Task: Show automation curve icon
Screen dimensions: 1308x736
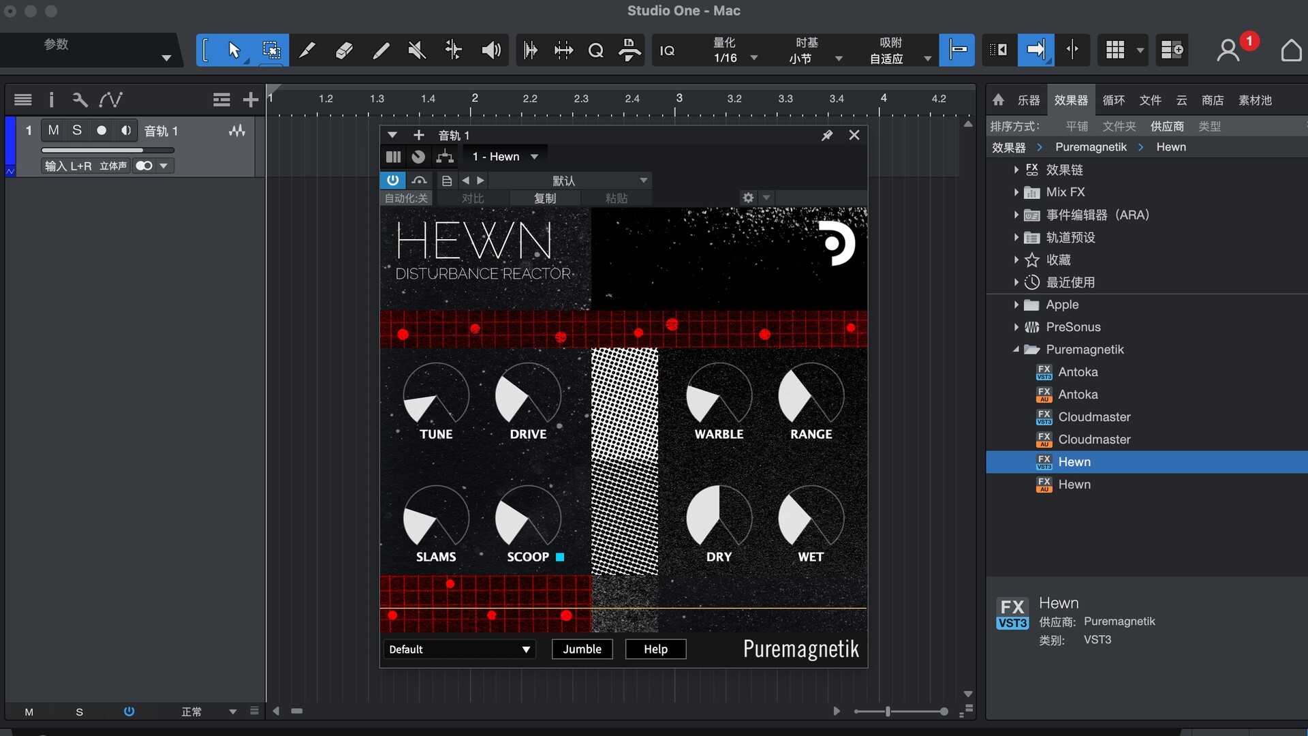Action: pyautogui.click(x=110, y=99)
